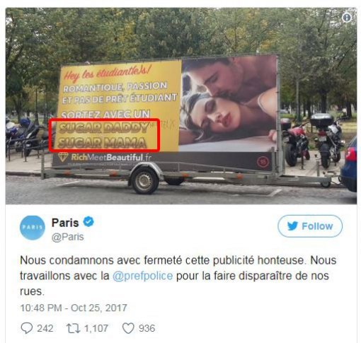Image resolution: width=361 pixels, height=343 pixels.
Task: Open the round PARIS profile avatar
Action: 33,228
